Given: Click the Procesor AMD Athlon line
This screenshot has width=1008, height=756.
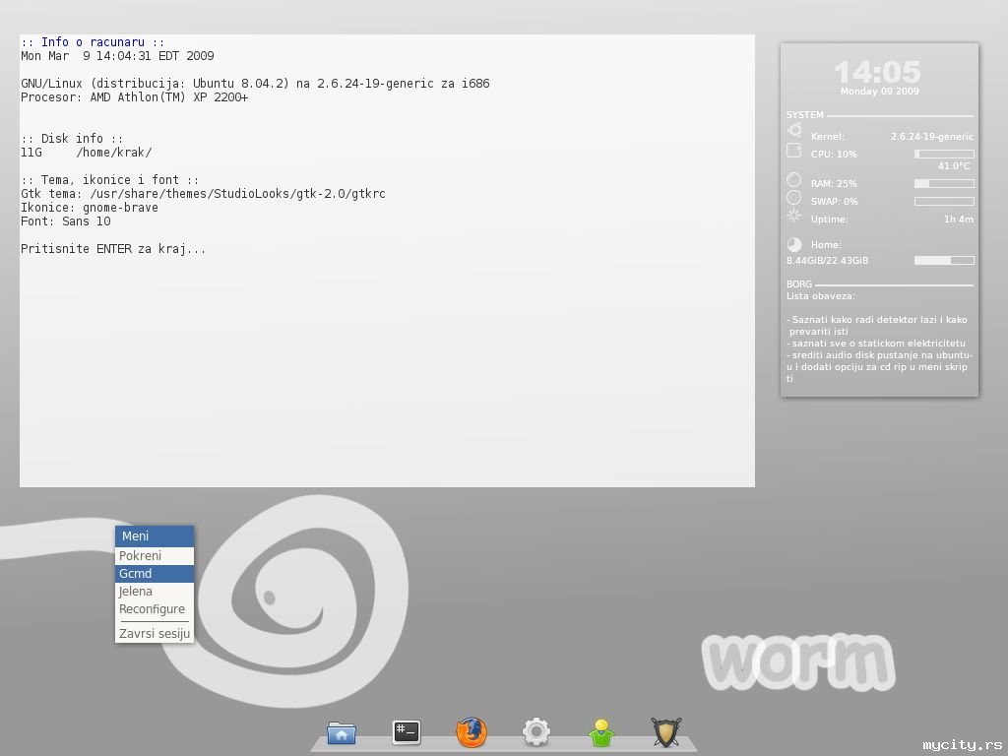Looking at the screenshot, I should click(x=134, y=97).
